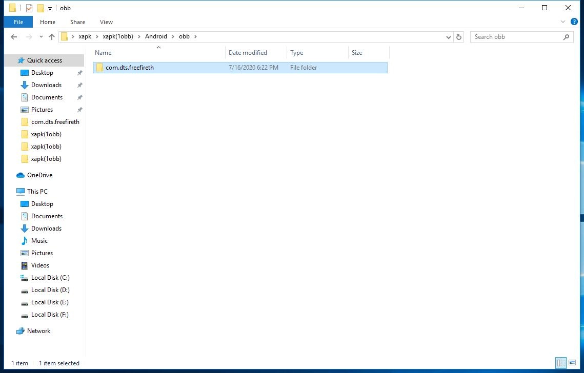
Task: Navigate to xapk via the breadcrumb link
Action: 85,36
